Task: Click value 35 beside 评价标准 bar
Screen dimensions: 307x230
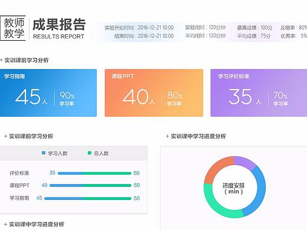Action: click(52, 173)
